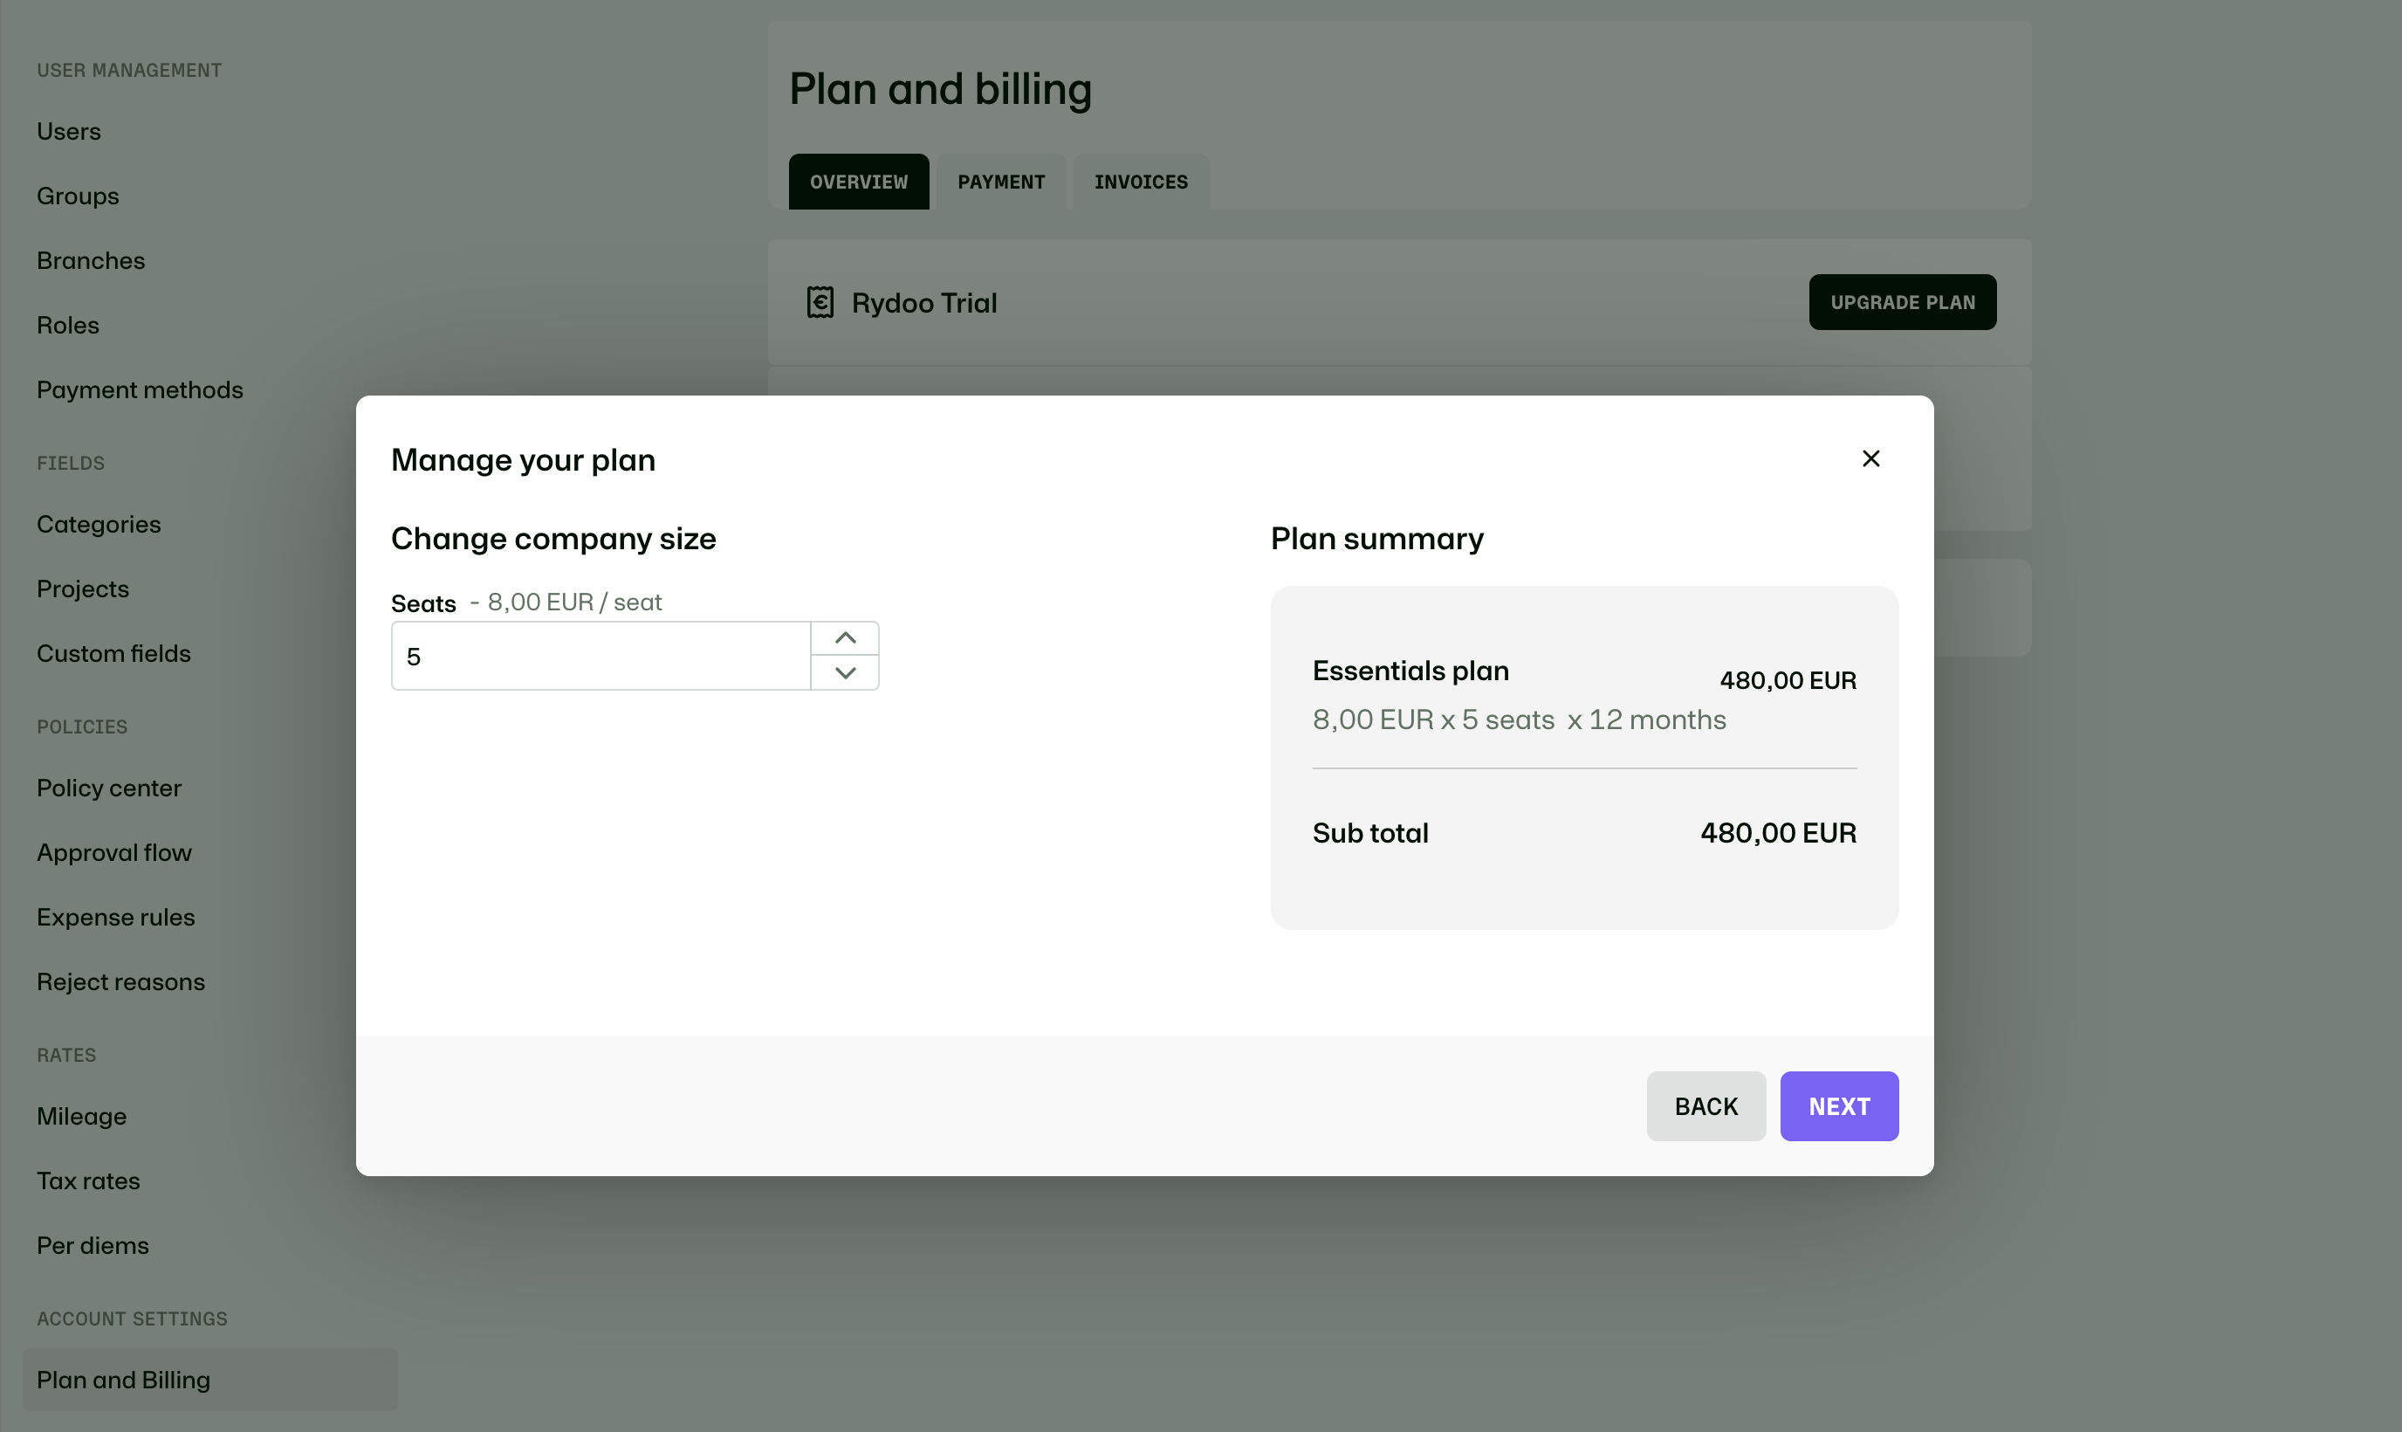The image size is (2402, 1432).
Task: Click the '8,00 EUR x 5 seats x 12 months' text
Action: click(1519, 719)
